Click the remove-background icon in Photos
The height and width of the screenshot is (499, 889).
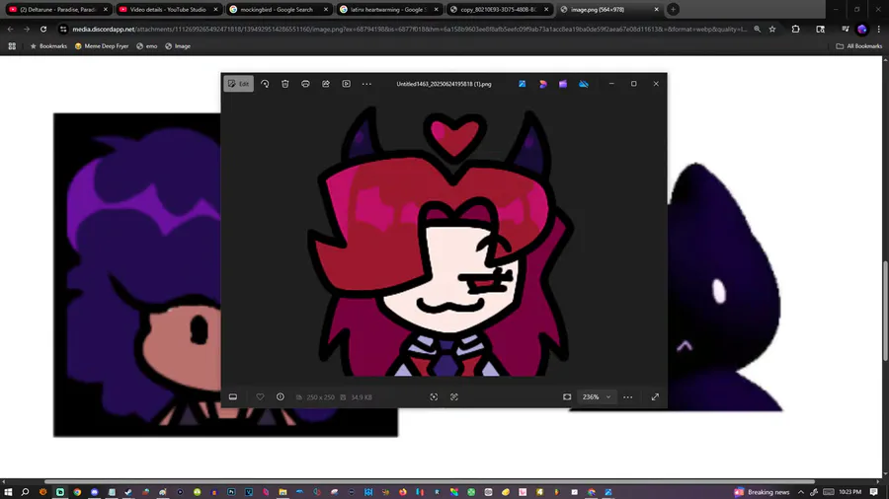(x=434, y=397)
